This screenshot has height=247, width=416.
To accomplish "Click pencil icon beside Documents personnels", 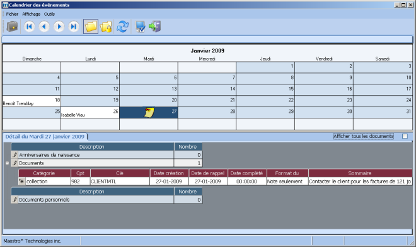I will tap(15, 200).
